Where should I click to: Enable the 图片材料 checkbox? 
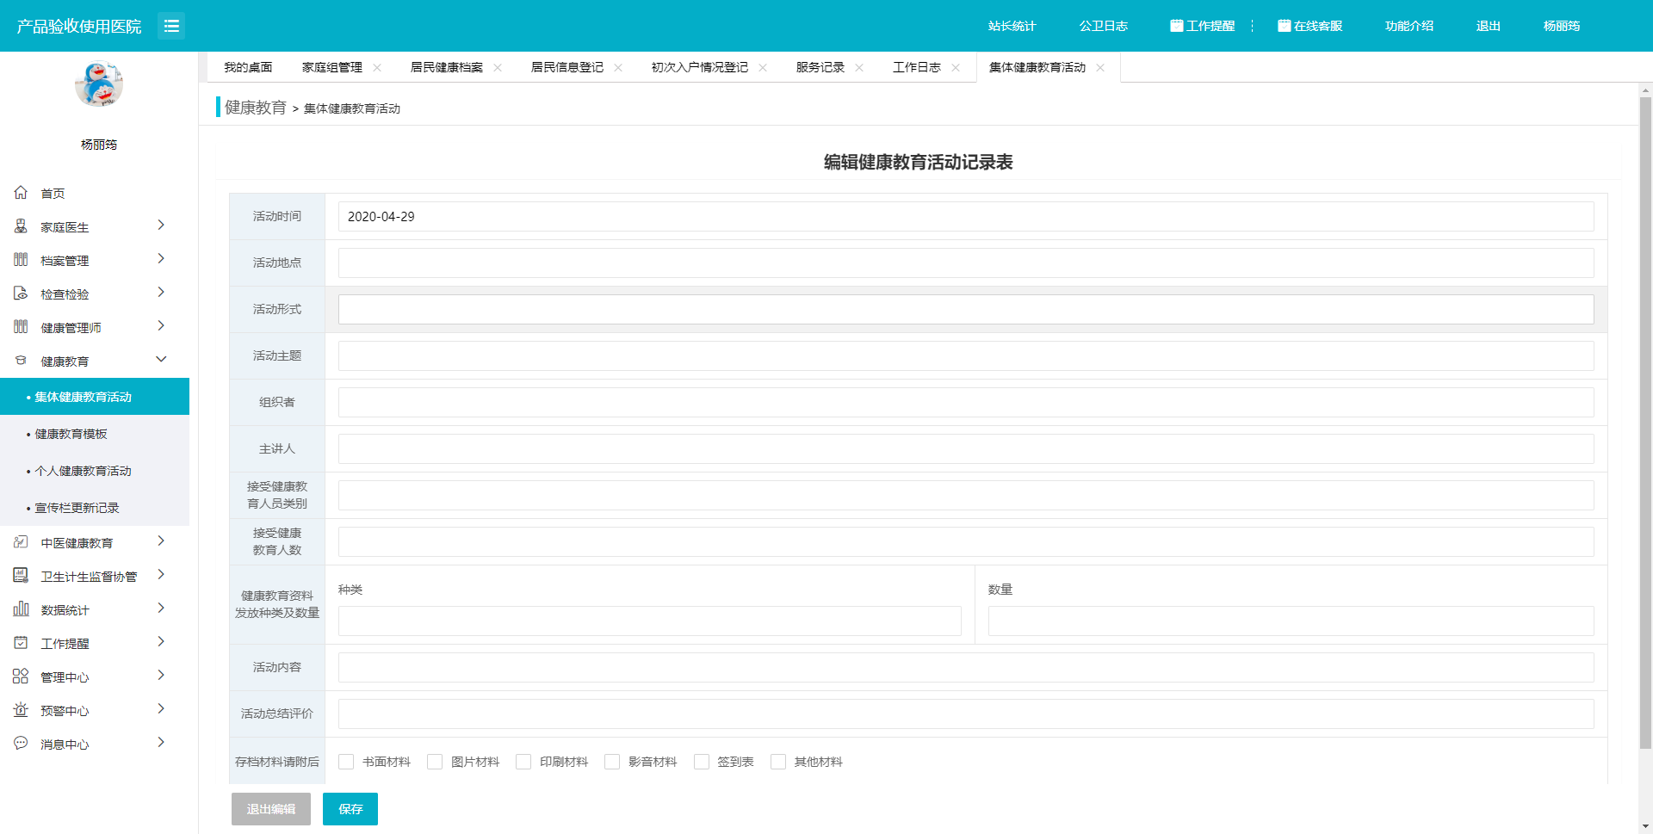435,762
